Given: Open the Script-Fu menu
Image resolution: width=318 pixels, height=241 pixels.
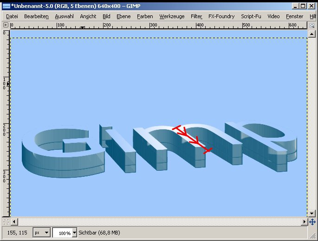Looking at the screenshot, I should tap(251, 16).
